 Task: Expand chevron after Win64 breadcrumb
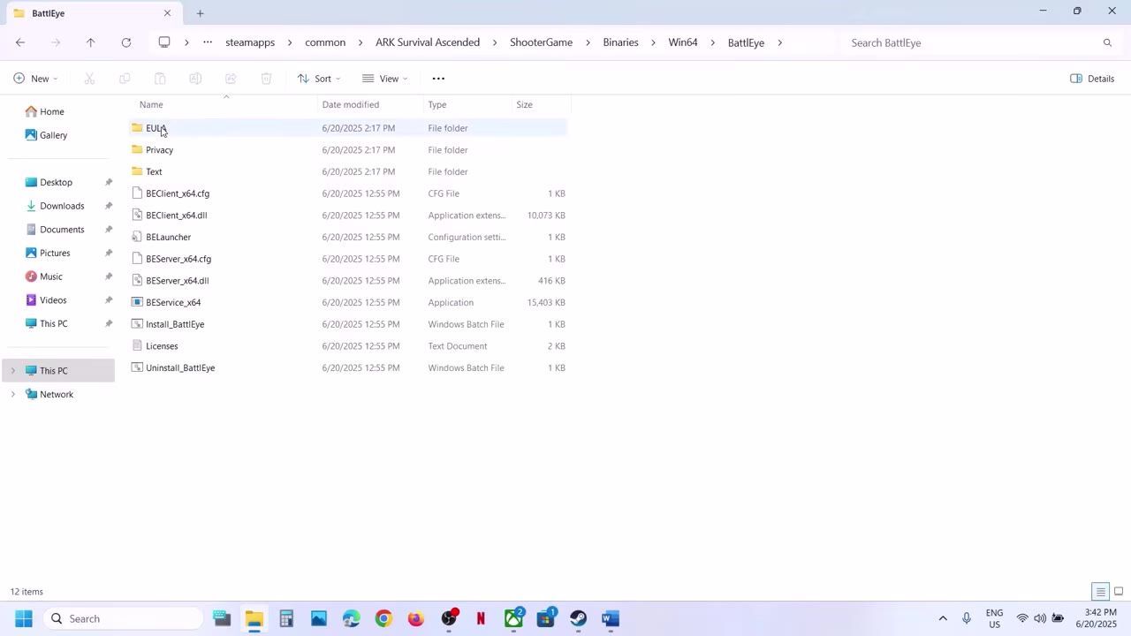pyautogui.click(x=712, y=42)
